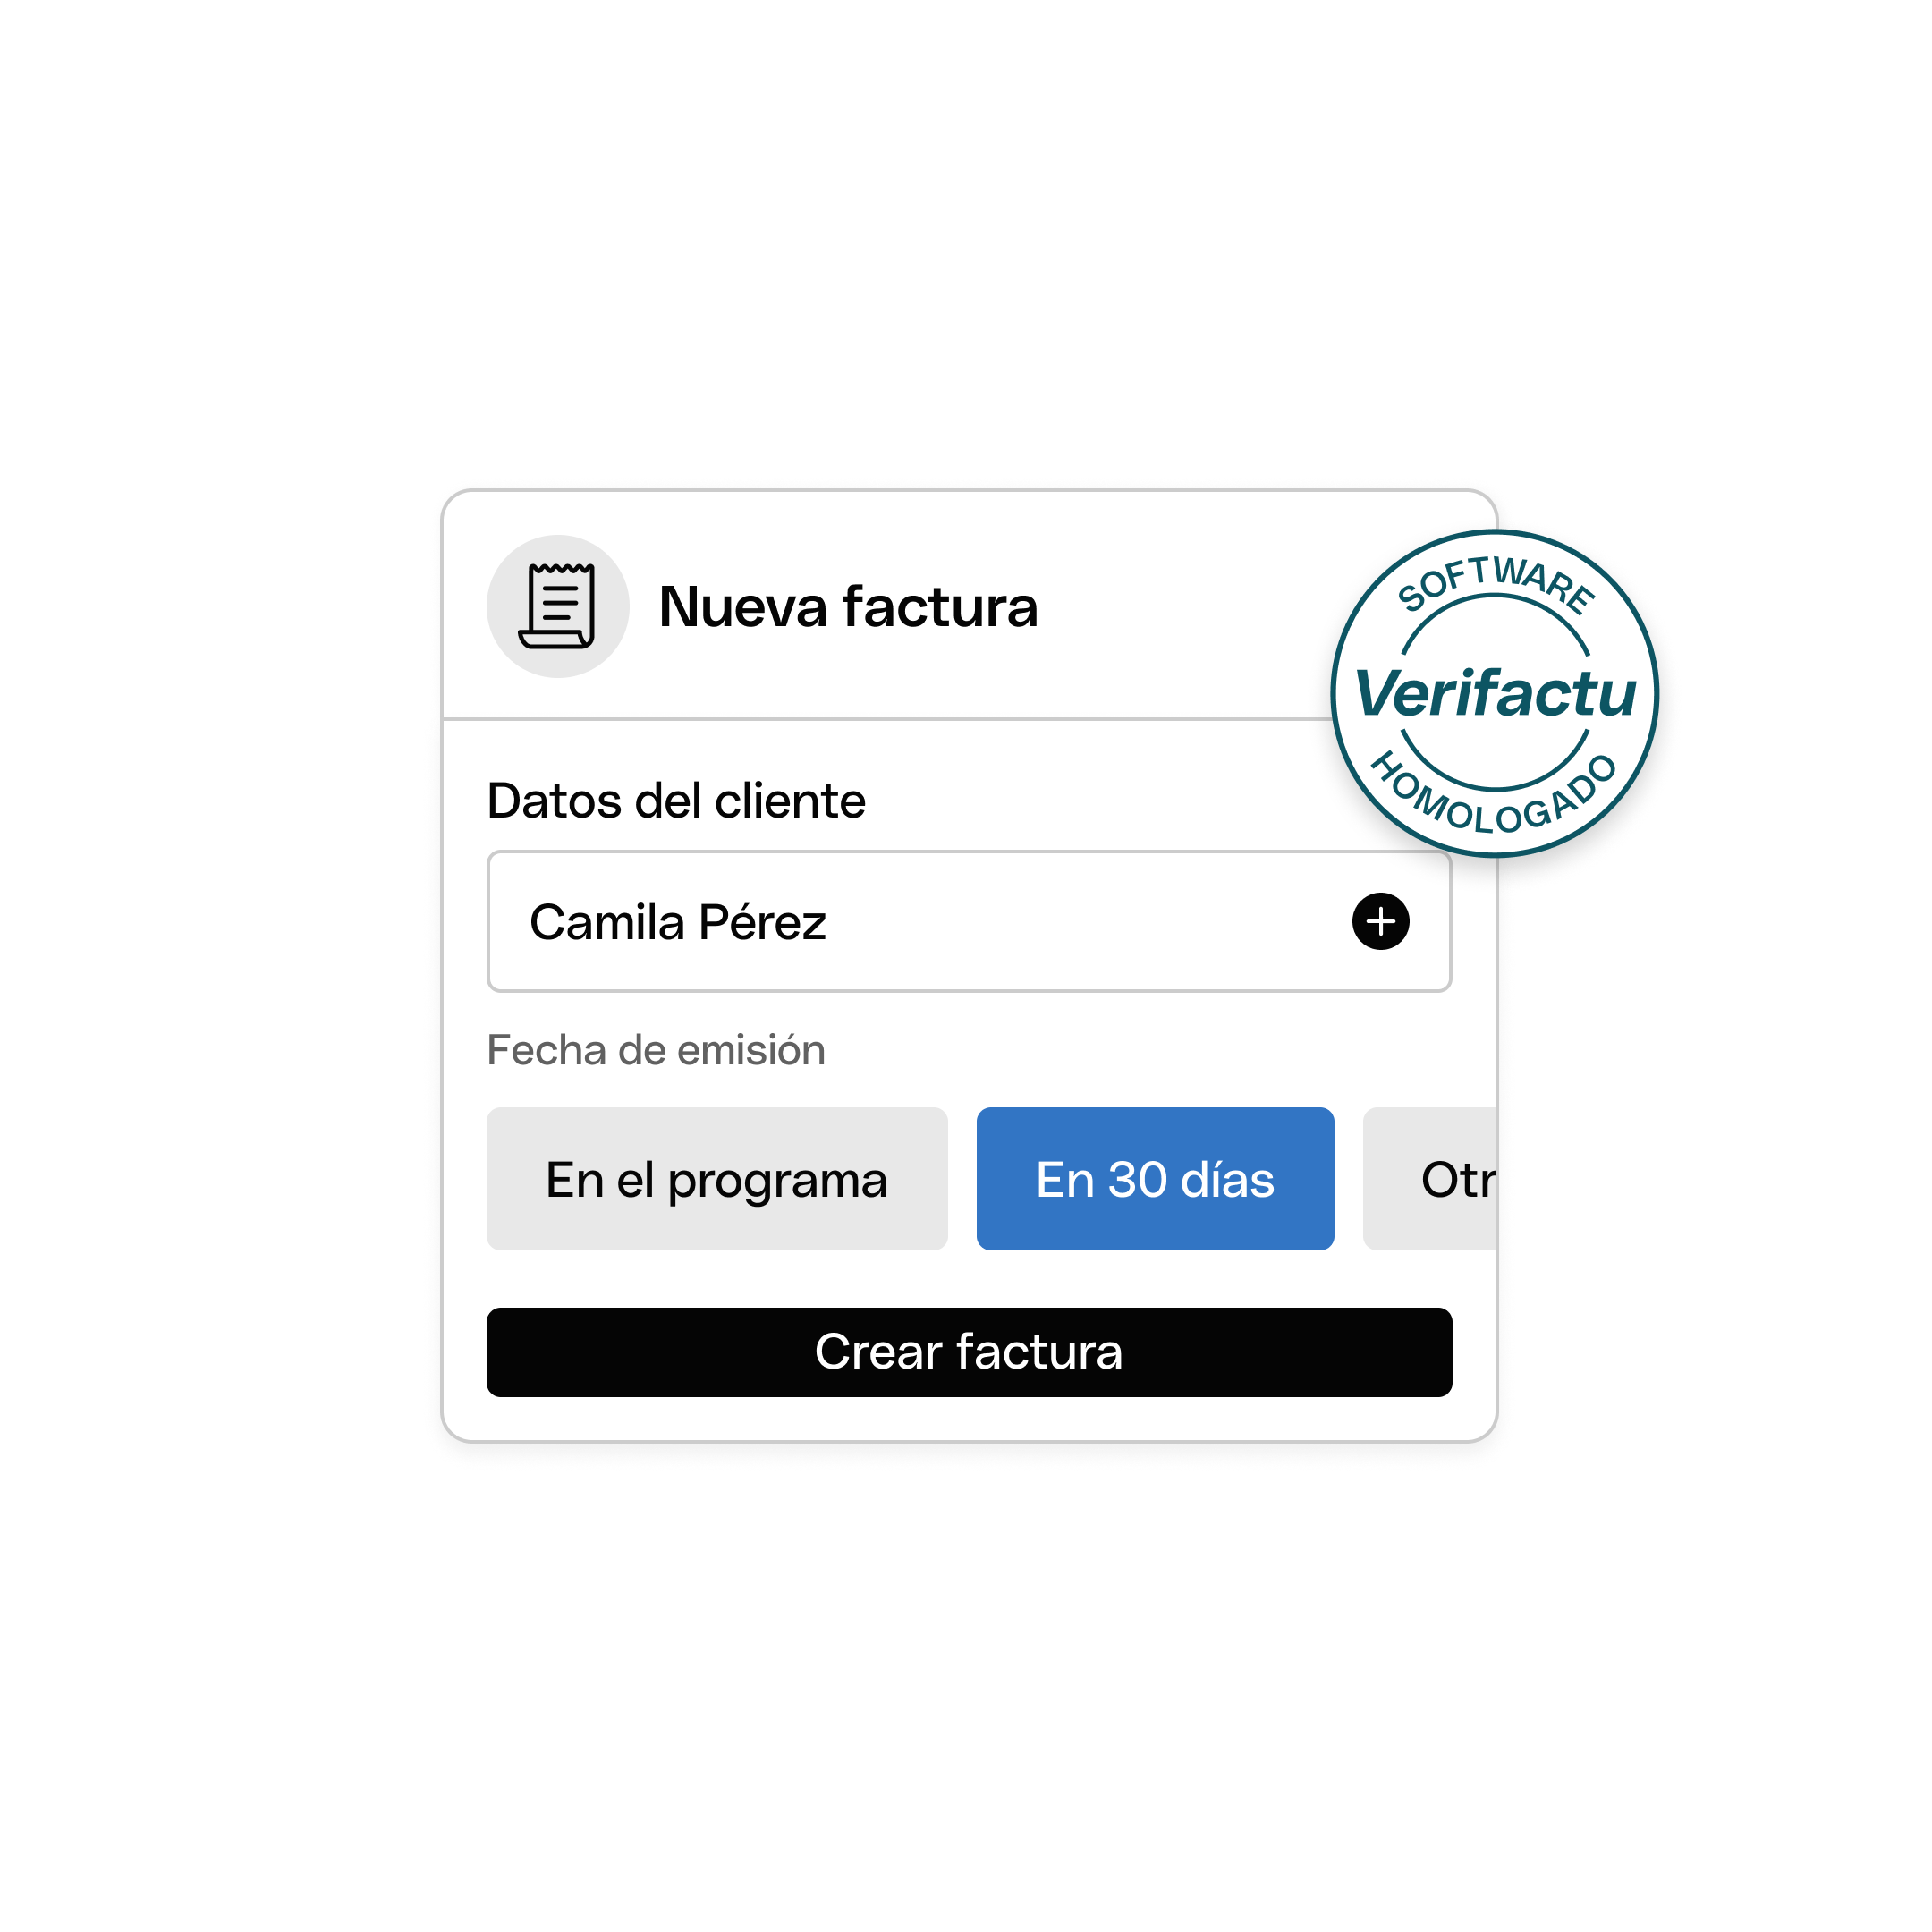The image size is (1932, 1932).
Task: Click the 'Datos del cliente' label
Action: click(x=676, y=801)
